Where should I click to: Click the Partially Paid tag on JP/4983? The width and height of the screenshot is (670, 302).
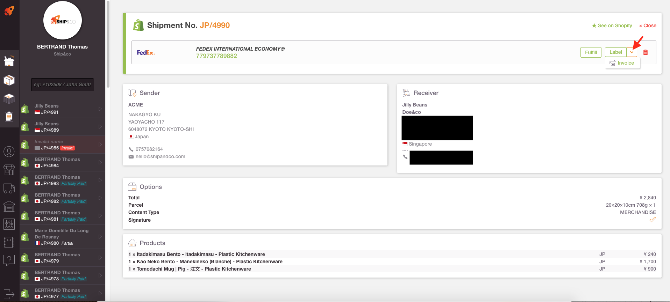click(x=73, y=184)
